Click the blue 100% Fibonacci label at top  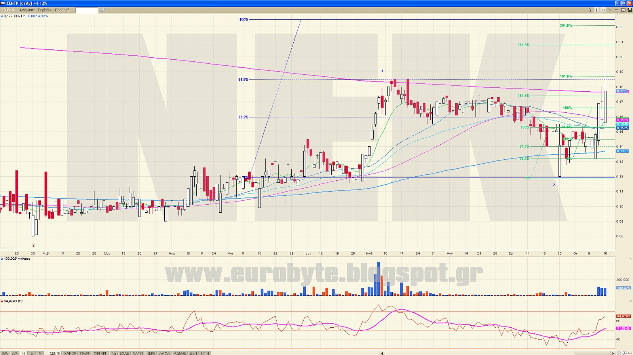(x=244, y=19)
